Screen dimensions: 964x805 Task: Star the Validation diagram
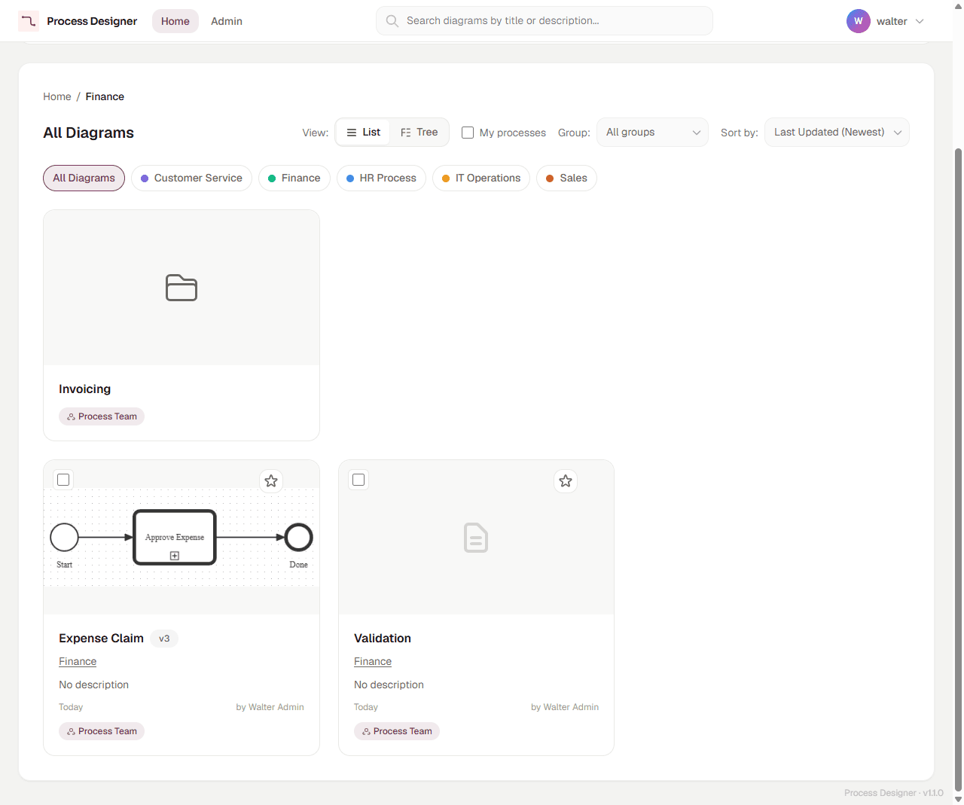click(566, 480)
